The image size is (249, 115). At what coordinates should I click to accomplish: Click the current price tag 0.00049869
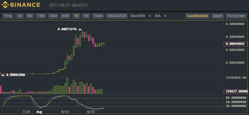click(236, 44)
